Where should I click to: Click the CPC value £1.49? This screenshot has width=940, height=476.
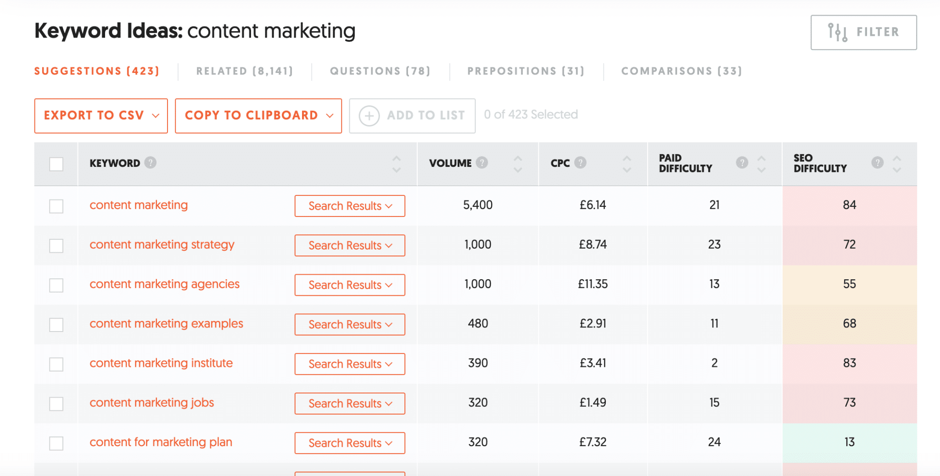click(x=593, y=403)
